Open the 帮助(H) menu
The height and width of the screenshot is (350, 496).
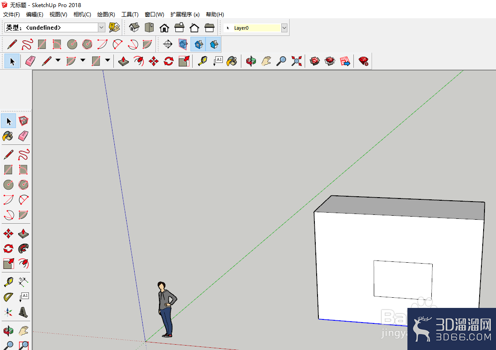click(215, 15)
